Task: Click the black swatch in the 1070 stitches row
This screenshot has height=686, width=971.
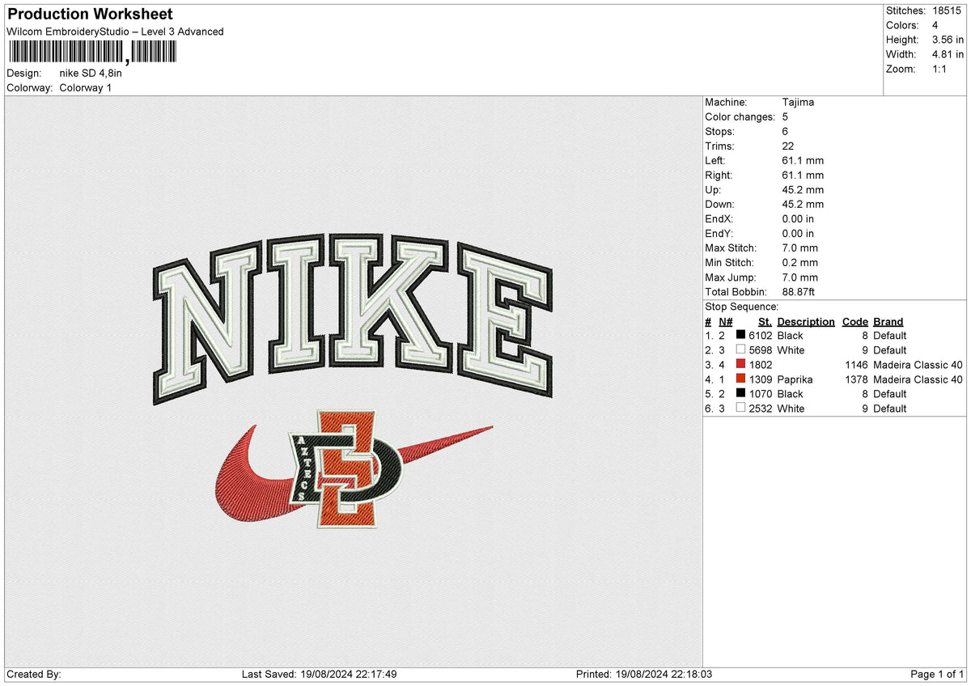Action: point(740,394)
